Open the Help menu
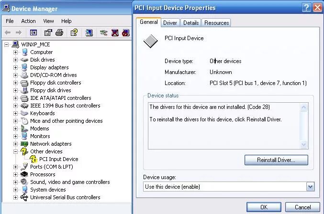This screenshot has width=324, height=214. [67, 21]
